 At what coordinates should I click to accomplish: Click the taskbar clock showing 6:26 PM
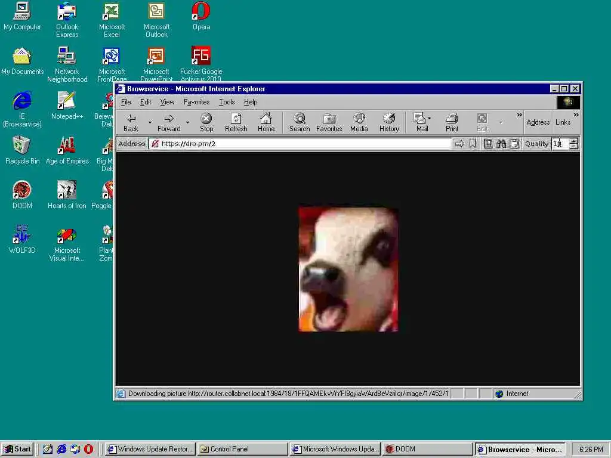tap(591, 450)
